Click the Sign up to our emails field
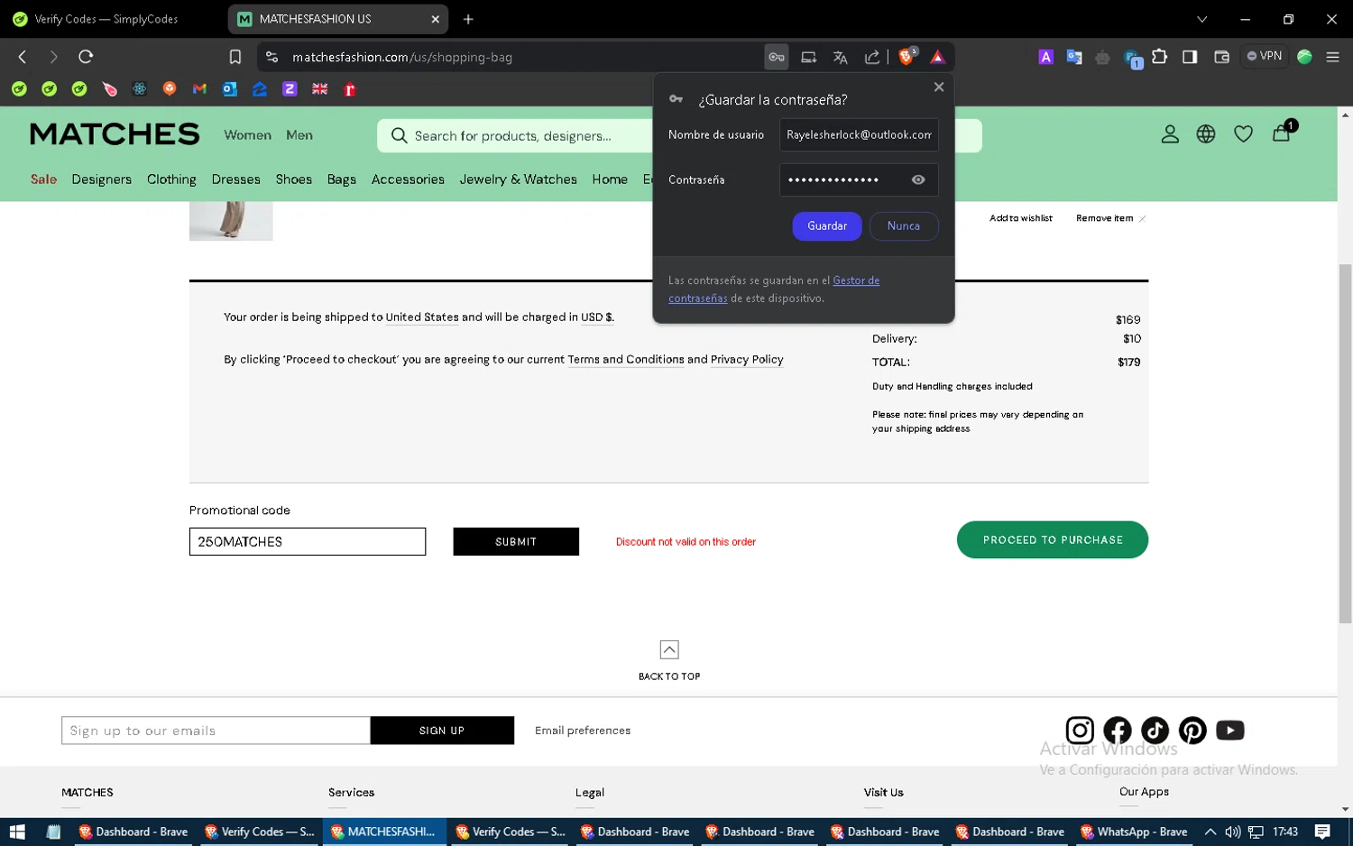This screenshot has height=846, width=1353. [x=216, y=731]
